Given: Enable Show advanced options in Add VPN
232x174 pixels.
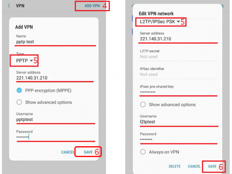Looking at the screenshot, I should [19, 102].
